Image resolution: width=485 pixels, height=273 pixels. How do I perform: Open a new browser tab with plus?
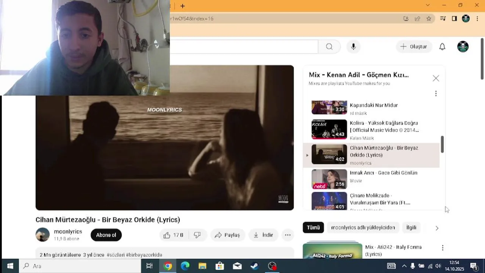[x=183, y=6]
